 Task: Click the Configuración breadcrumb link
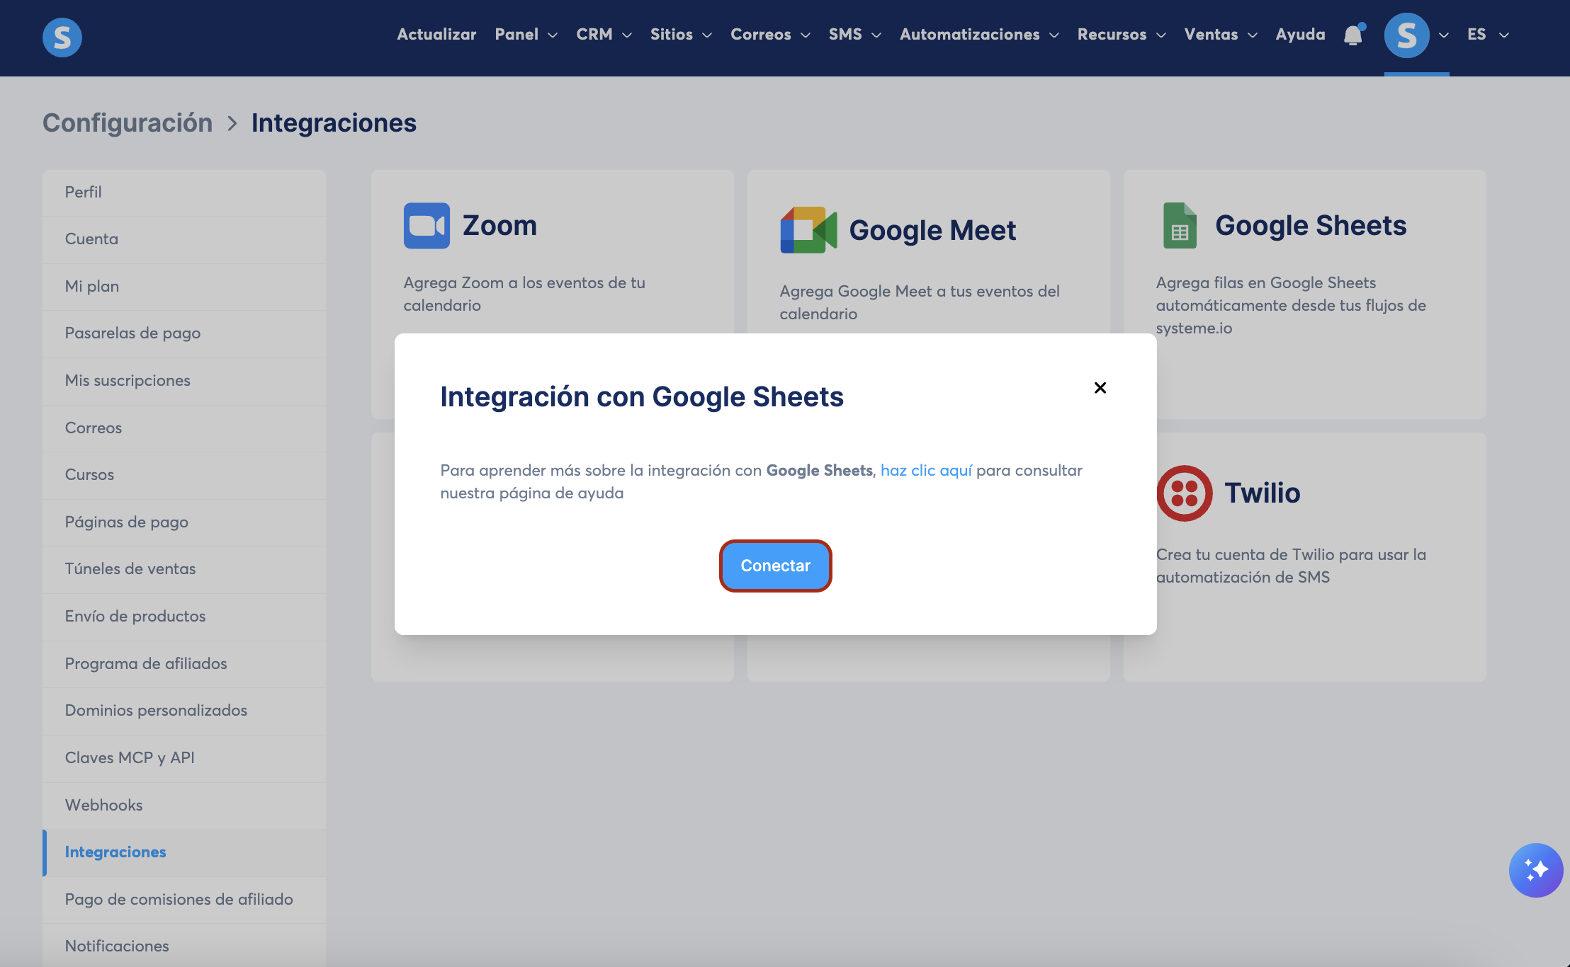[128, 123]
